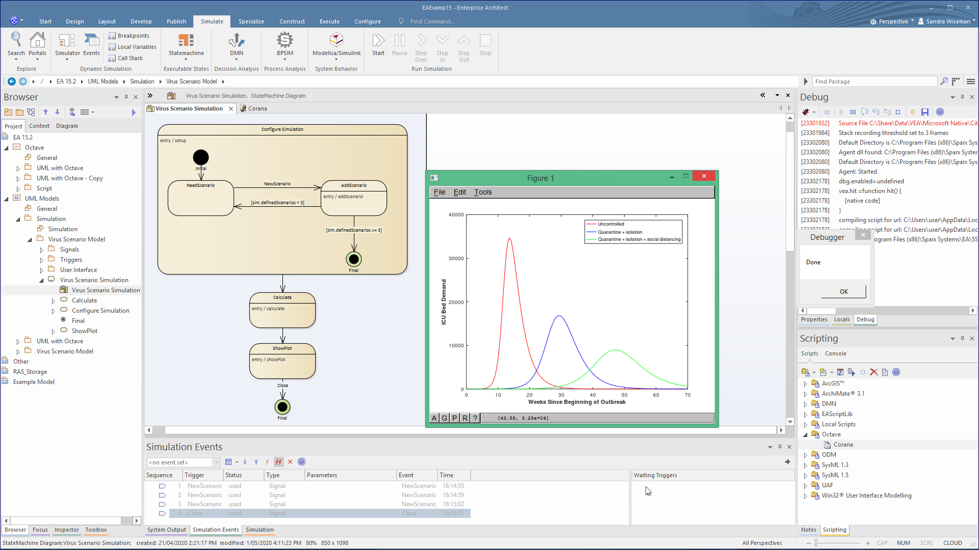This screenshot has height=550, width=979.
Task: Click the Local Variables option
Action: [x=137, y=47]
